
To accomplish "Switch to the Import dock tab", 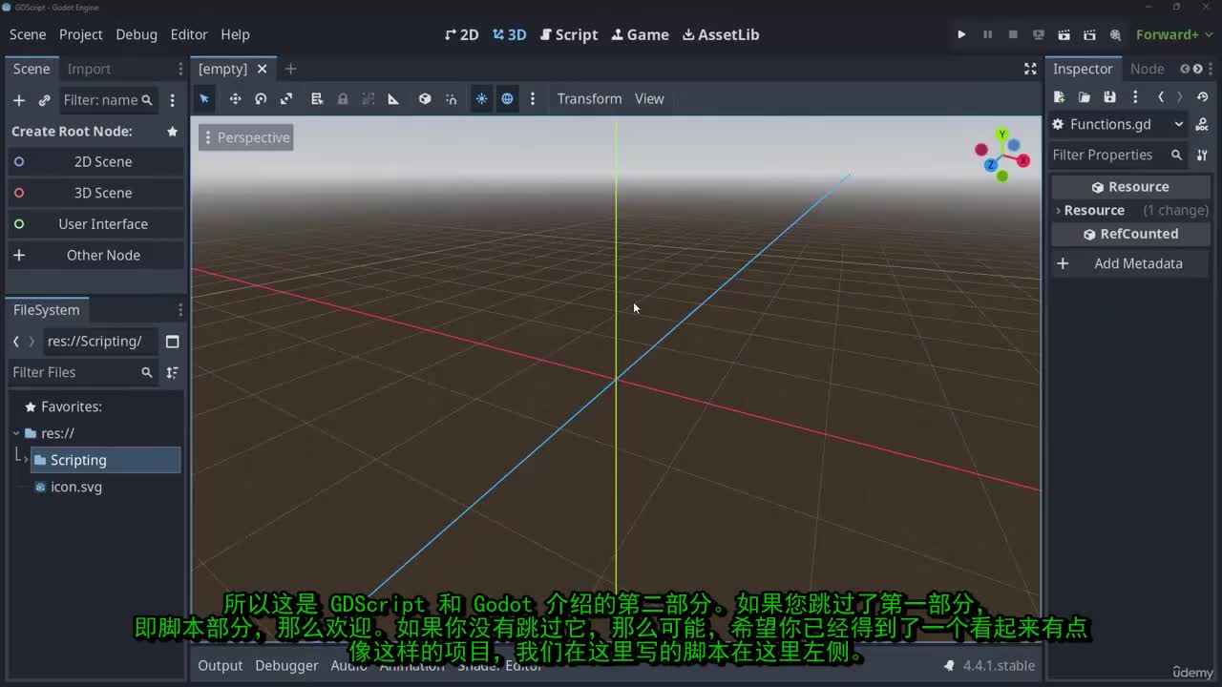I will [x=89, y=69].
